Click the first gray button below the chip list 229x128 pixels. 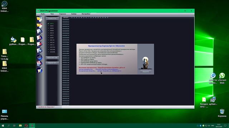coord(52,58)
